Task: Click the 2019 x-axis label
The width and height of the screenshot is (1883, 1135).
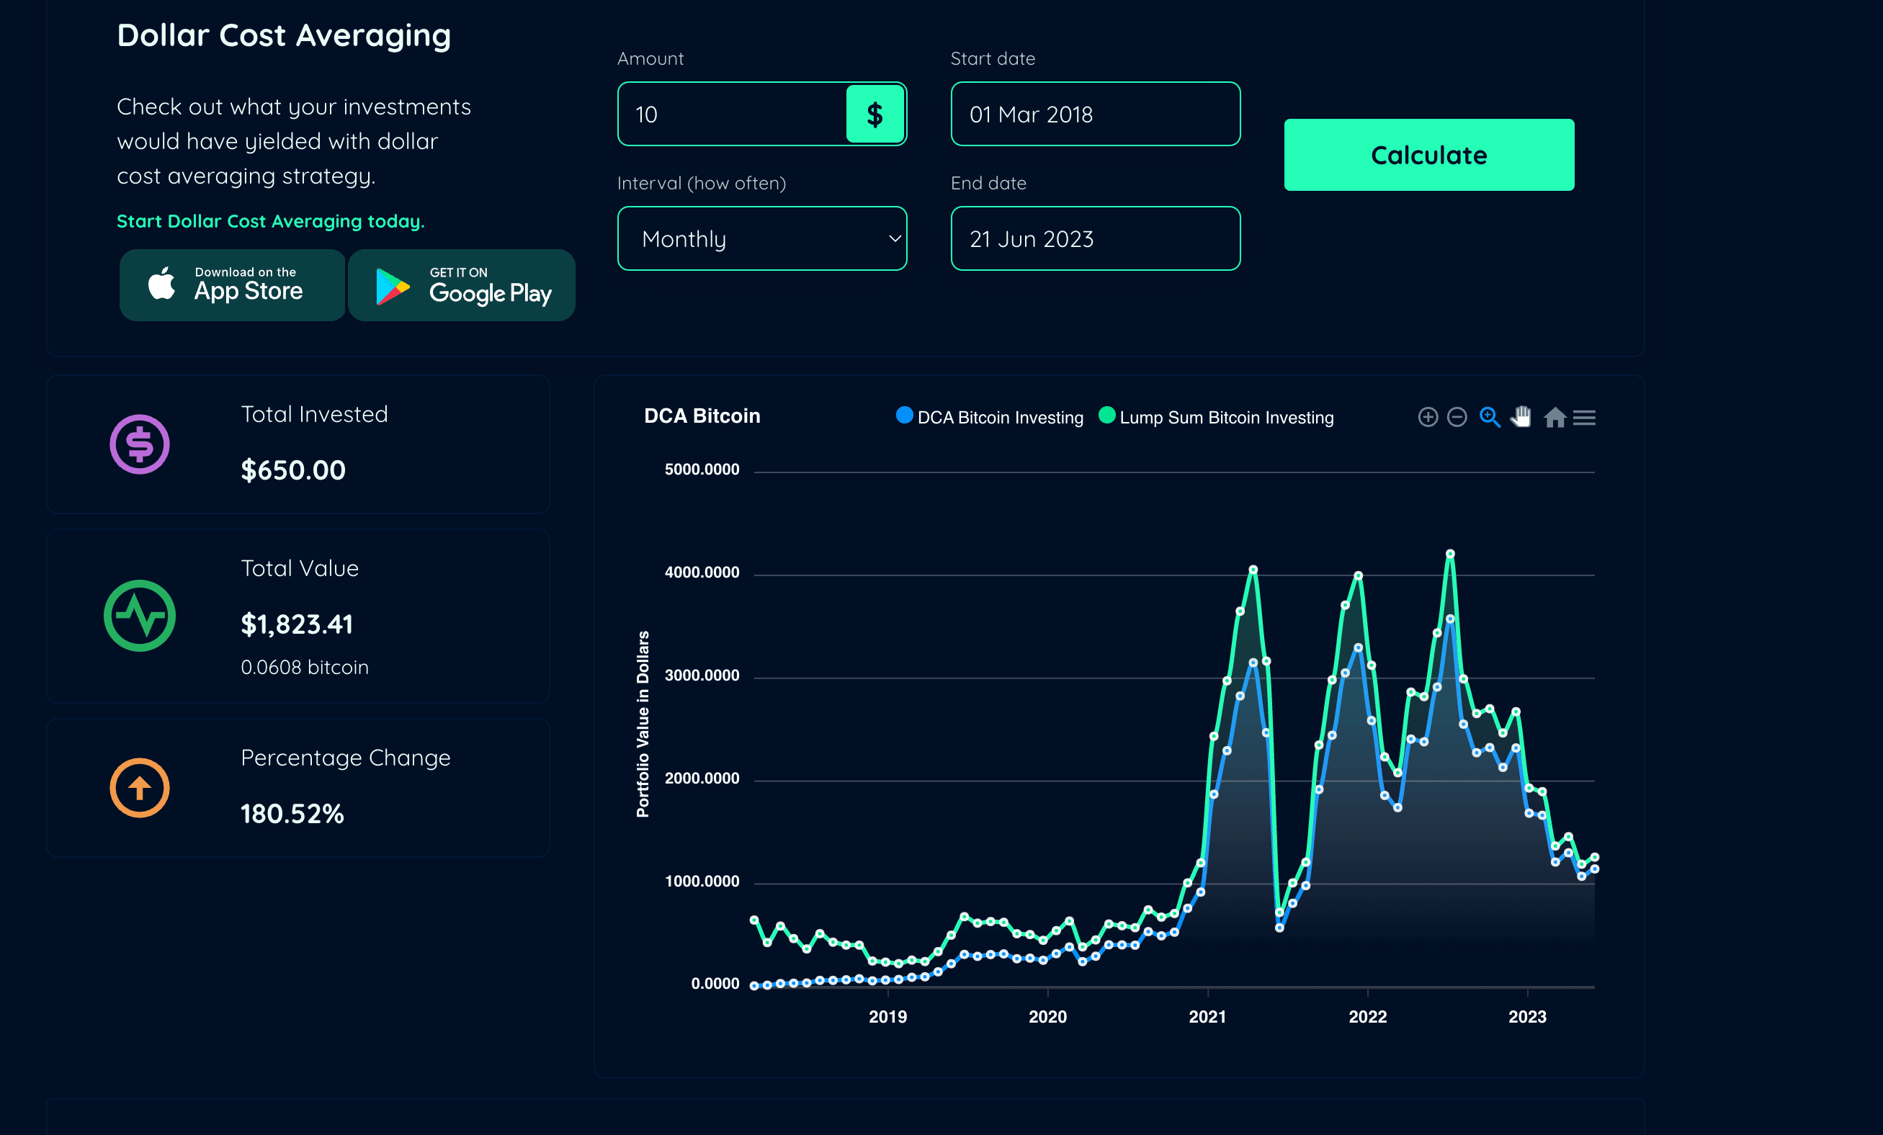Action: click(888, 1018)
